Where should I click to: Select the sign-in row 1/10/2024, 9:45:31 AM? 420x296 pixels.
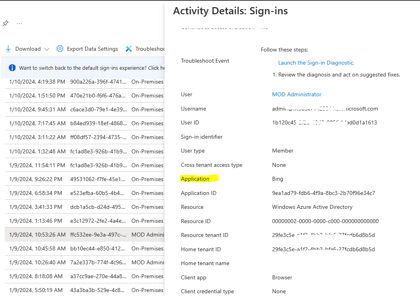[x=84, y=109]
